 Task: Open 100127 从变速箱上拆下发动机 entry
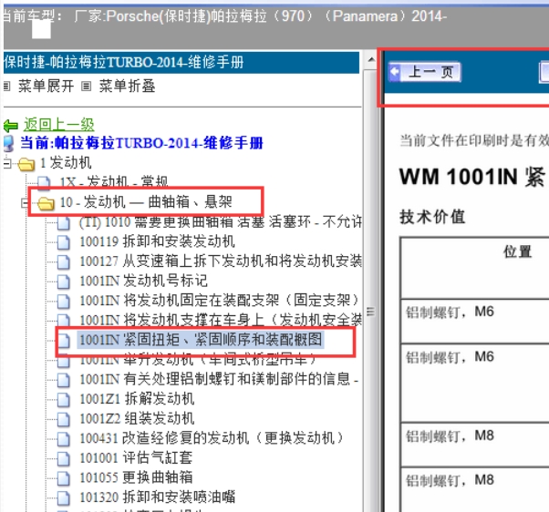[x=221, y=261]
